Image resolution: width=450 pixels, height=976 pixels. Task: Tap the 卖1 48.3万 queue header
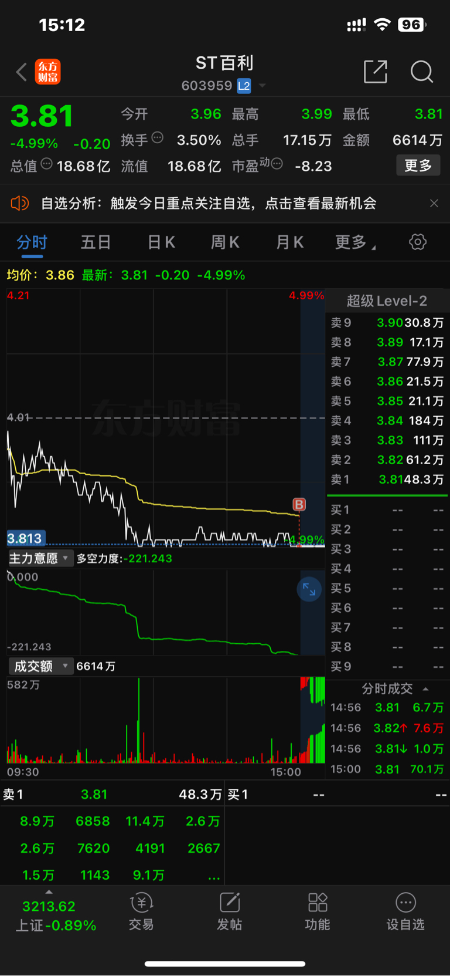click(112, 795)
